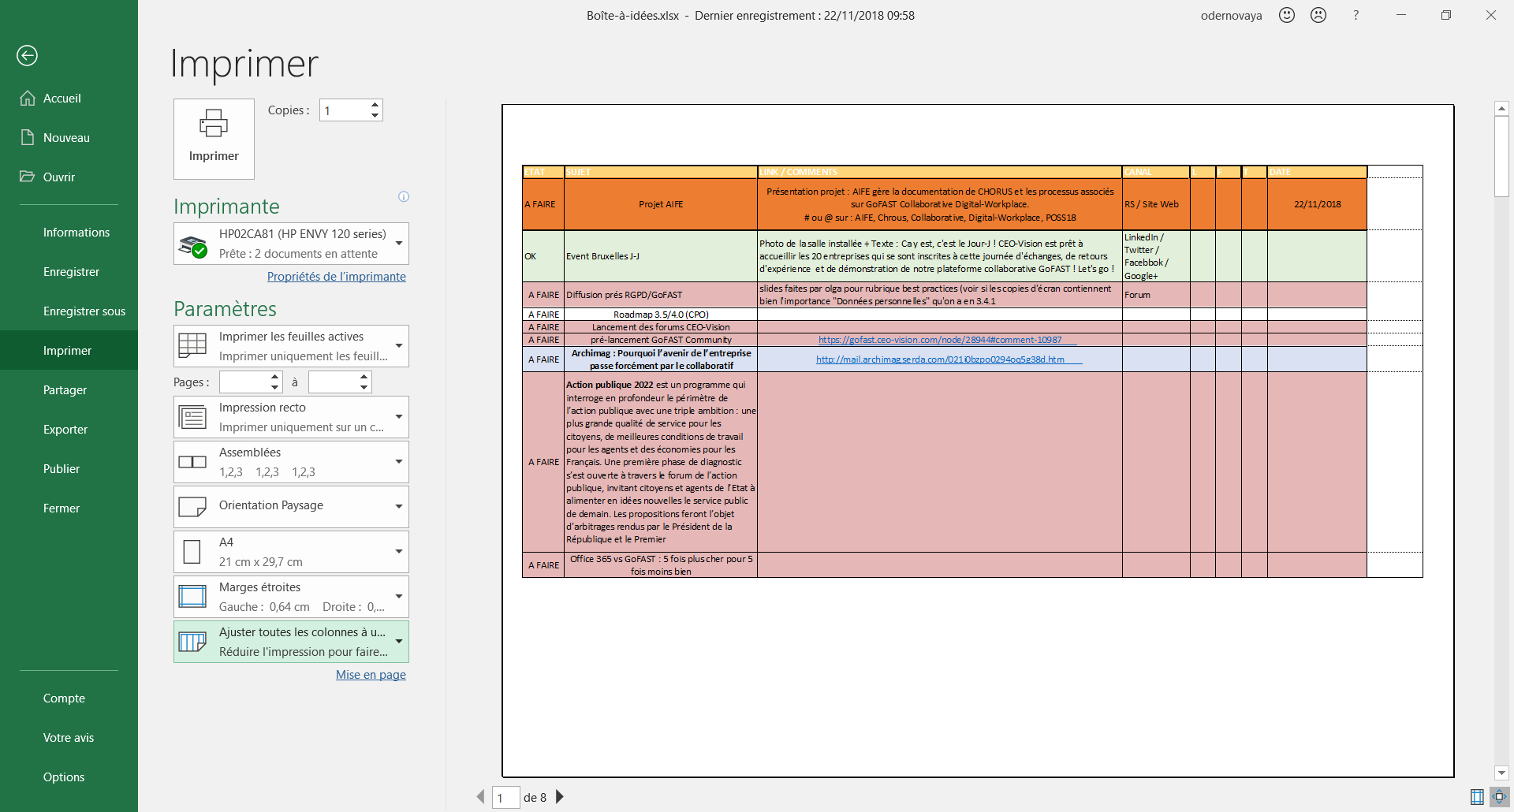This screenshot has height=812, width=1514.
Task: Send a smile feedback face icon
Action: pyautogui.click(x=1287, y=15)
